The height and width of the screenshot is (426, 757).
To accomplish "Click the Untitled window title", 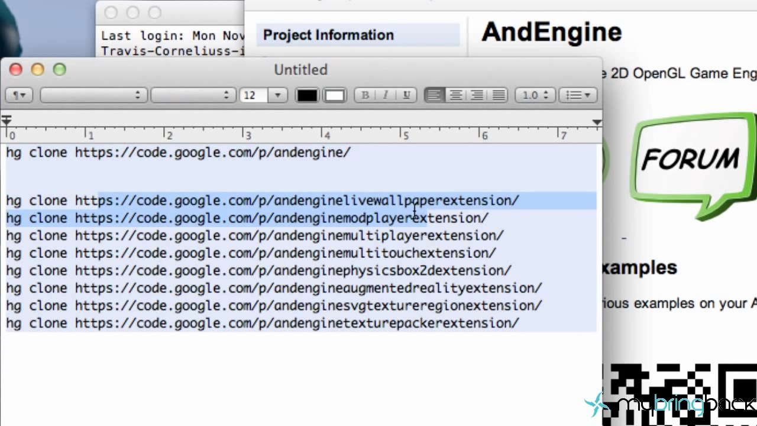I will click(300, 70).
